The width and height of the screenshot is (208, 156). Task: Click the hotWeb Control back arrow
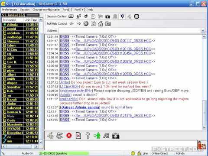click(x=71, y=23)
